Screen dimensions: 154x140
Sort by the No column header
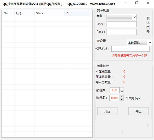point(8,13)
